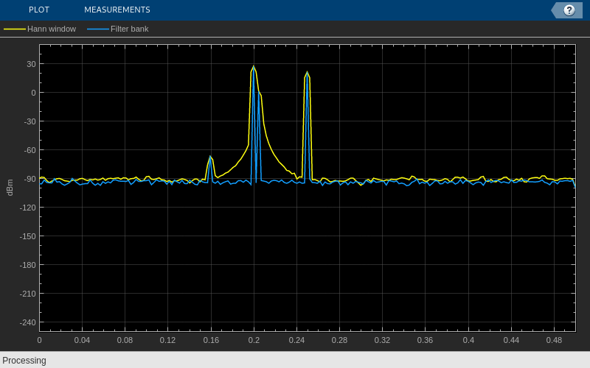This screenshot has height=368, width=590.
Task: Click the 0.04 x-axis tick label
Action: (x=82, y=340)
